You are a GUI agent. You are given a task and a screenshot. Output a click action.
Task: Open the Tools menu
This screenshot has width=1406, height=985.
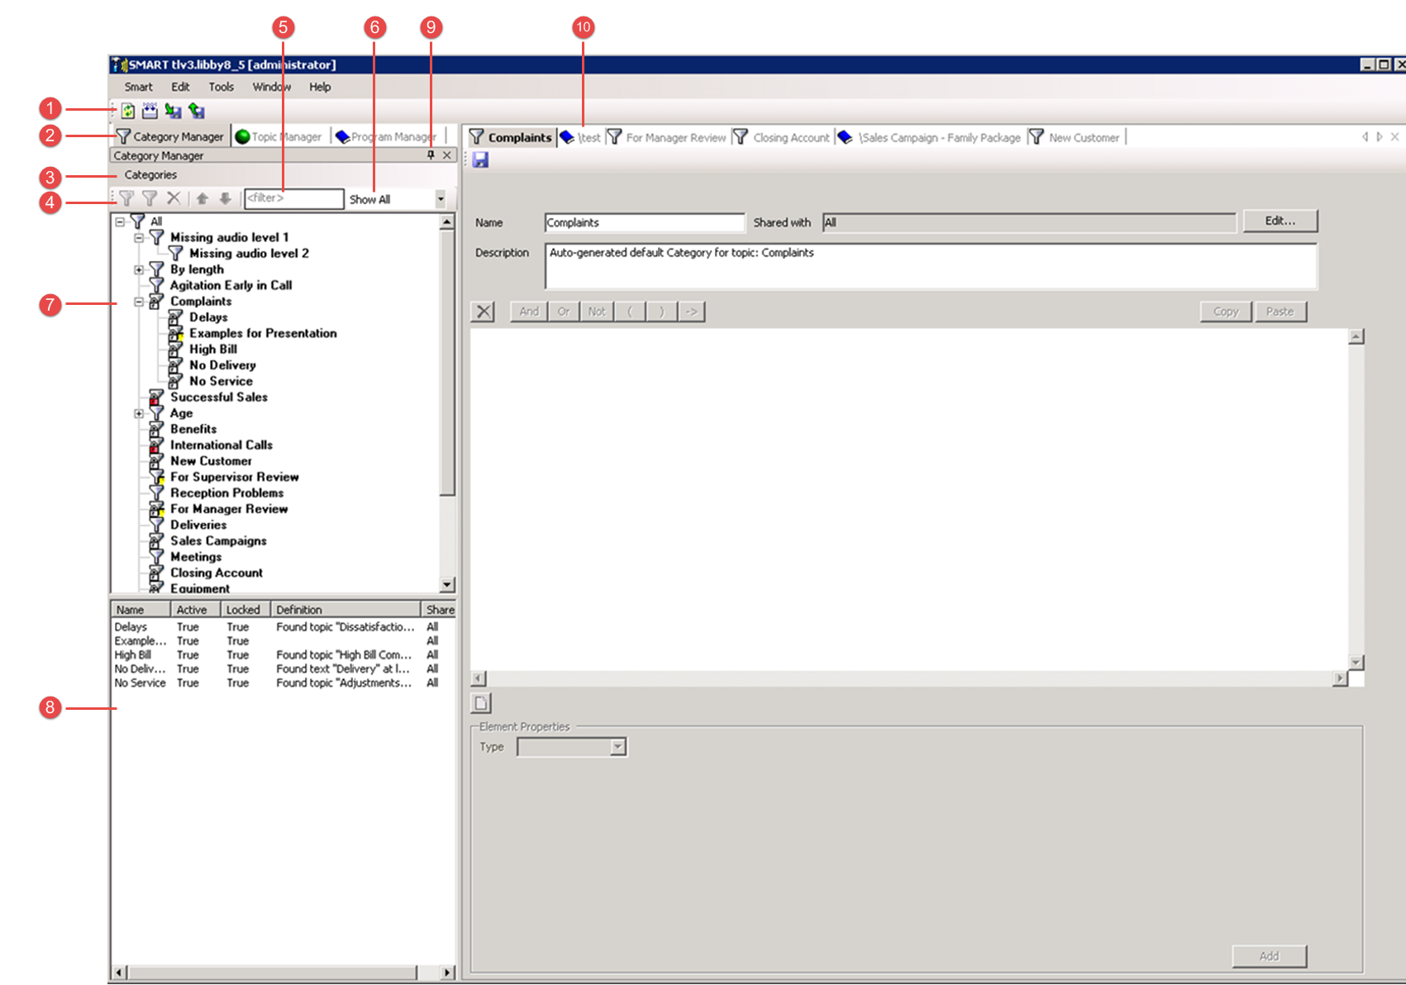coord(221,87)
